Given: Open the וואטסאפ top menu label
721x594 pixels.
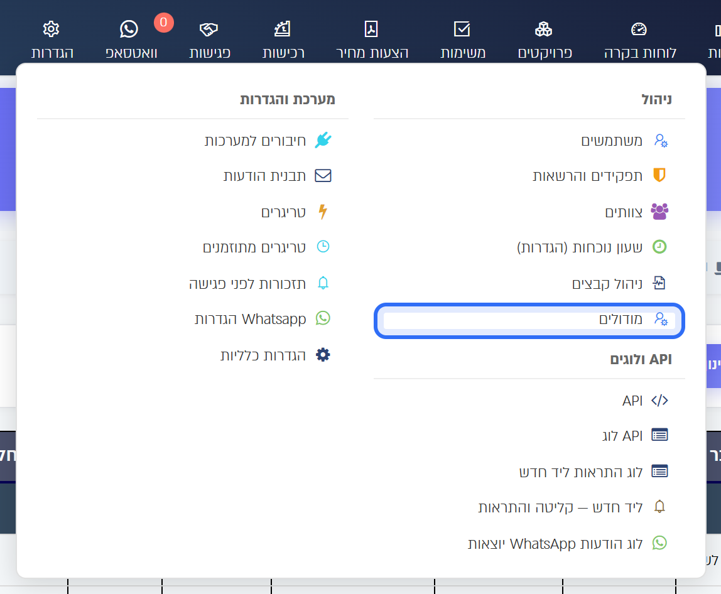Looking at the screenshot, I should tap(131, 53).
